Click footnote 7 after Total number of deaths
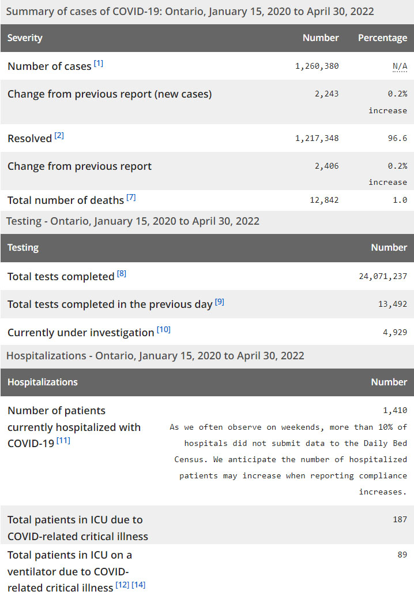414x595 pixels. (x=131, y=198)
